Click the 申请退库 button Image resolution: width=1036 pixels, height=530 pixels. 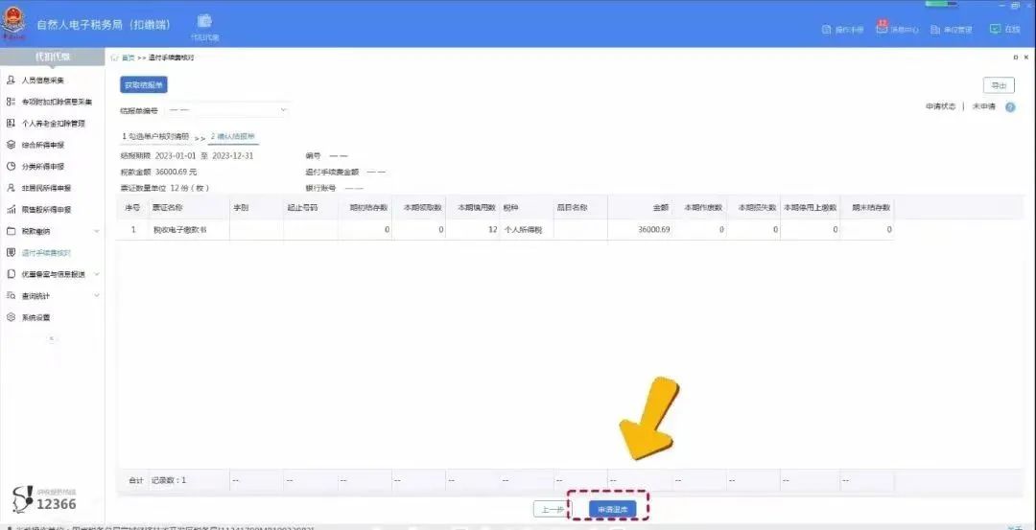pos(612,510)
